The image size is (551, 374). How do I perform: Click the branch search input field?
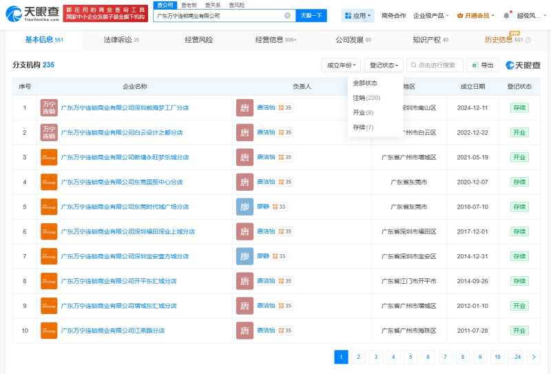pos(438,65)
